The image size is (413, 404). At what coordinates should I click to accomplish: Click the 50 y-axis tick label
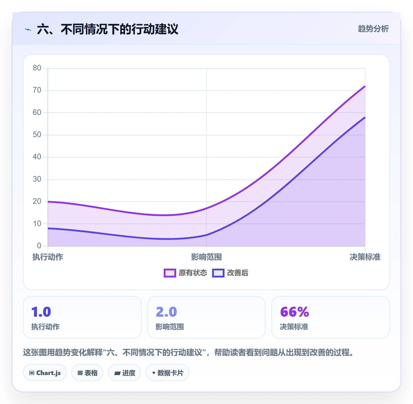pos(37,135)
